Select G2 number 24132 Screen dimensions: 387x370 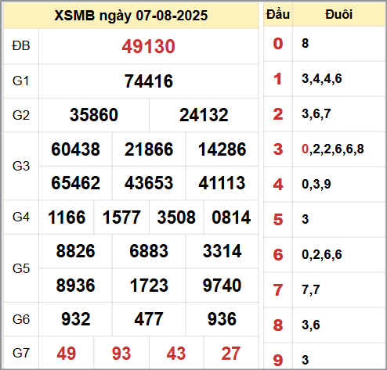tap(204, 115)
